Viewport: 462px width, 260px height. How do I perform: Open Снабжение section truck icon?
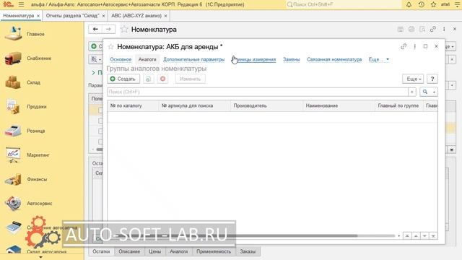(13, 58)
